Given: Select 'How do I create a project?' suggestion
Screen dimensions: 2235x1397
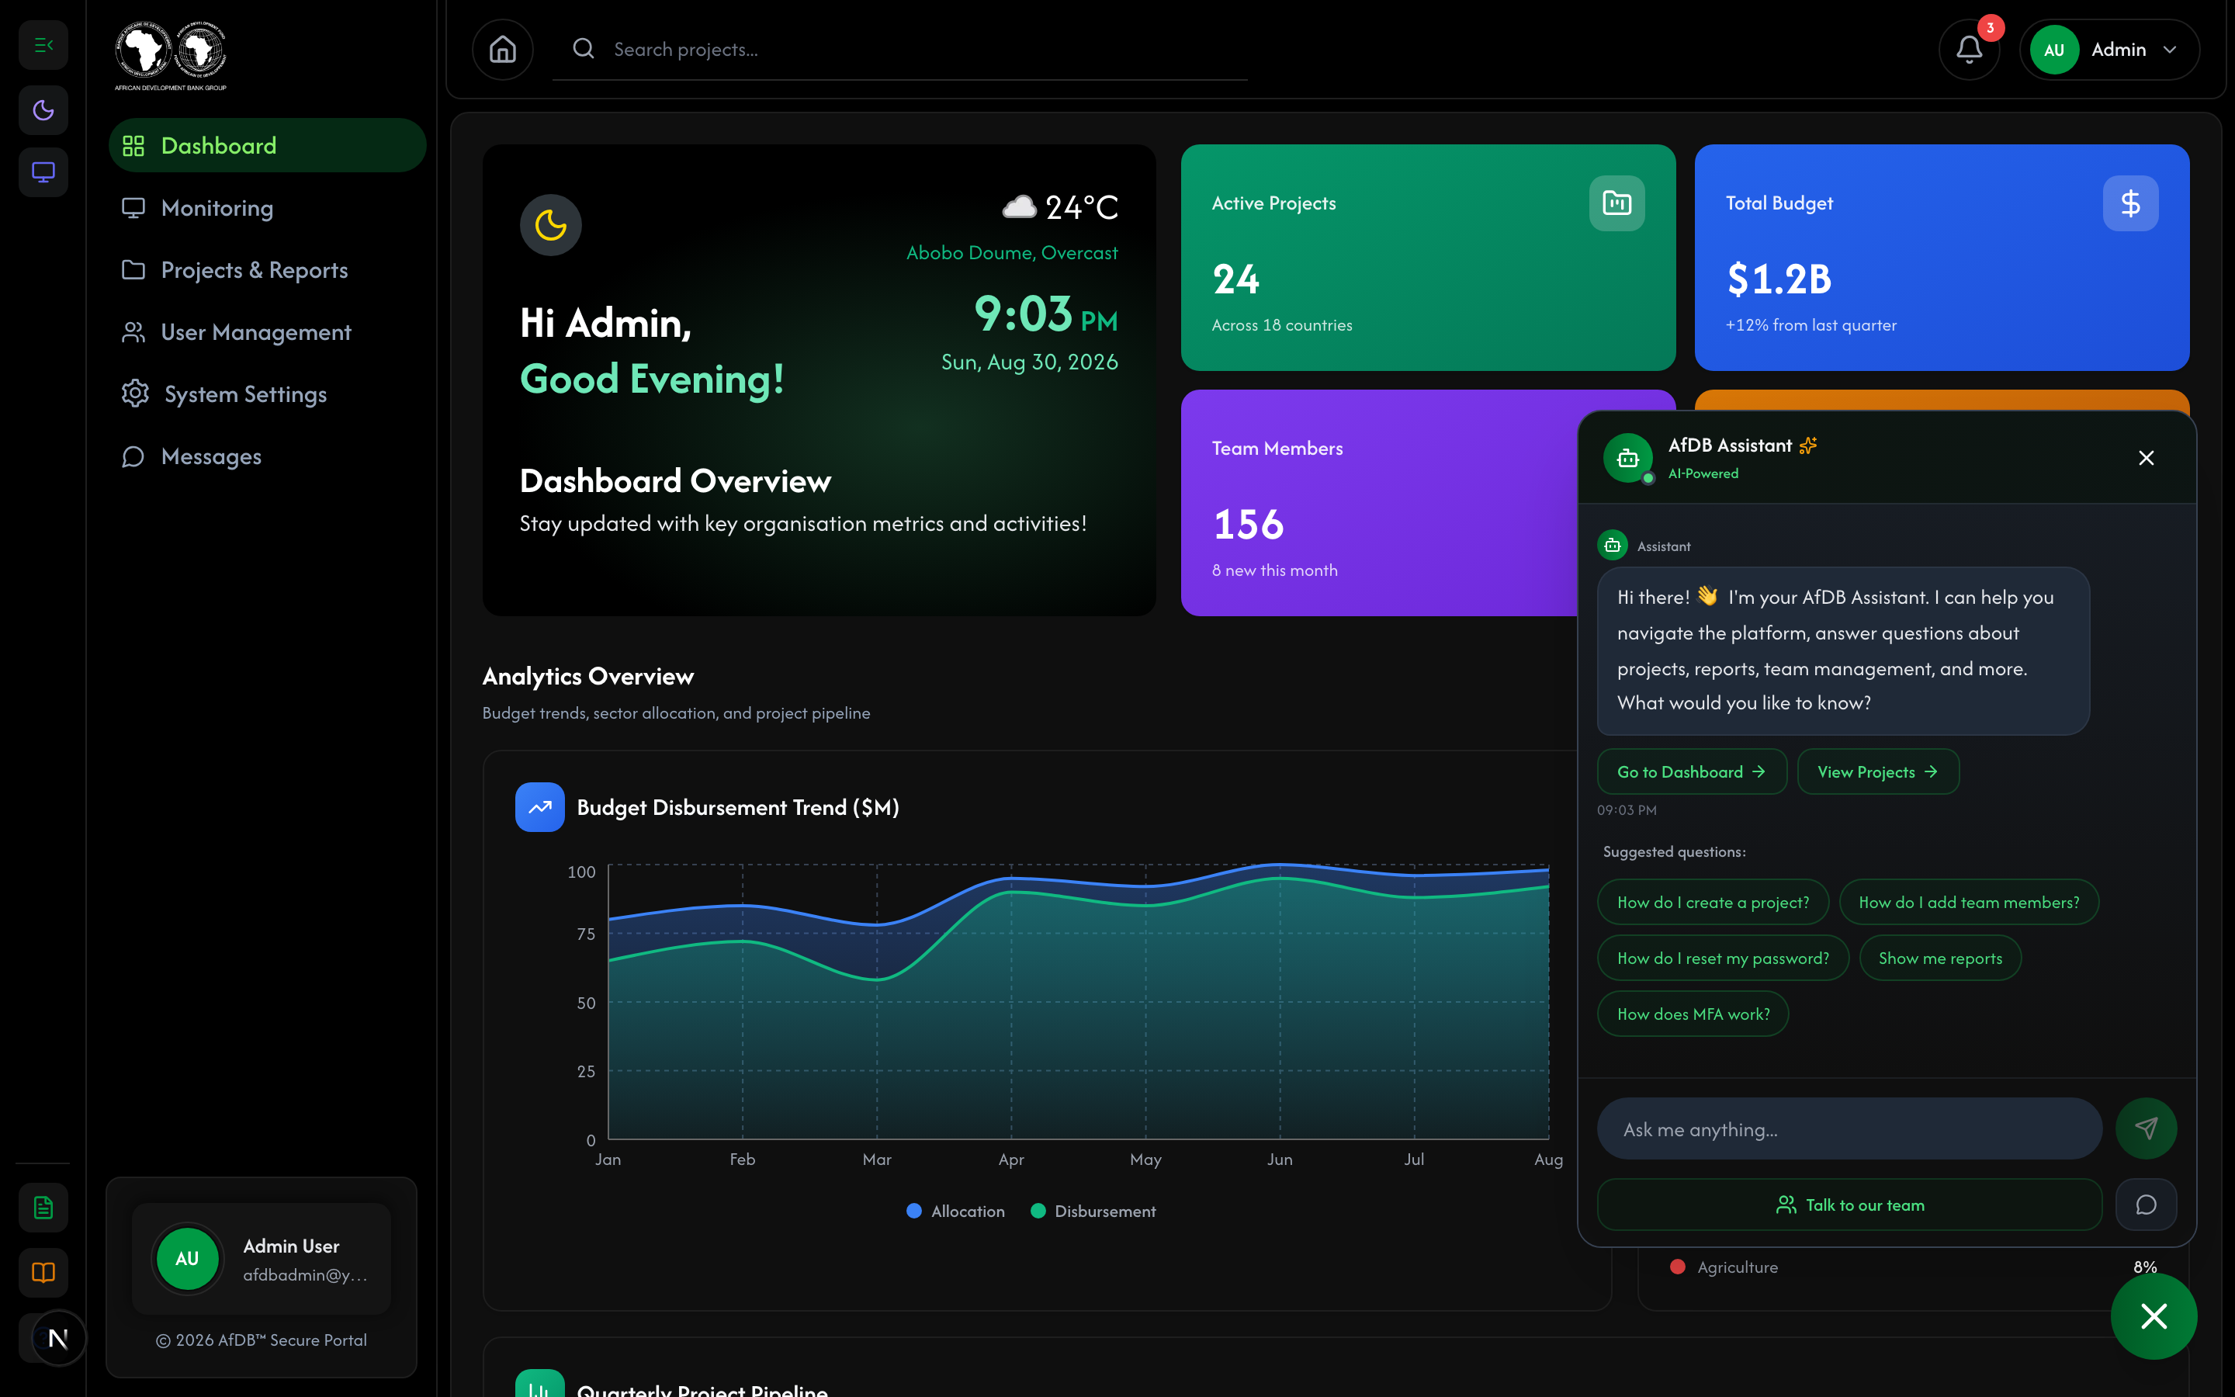Looking at the screenshot, I should [x=1712, y=903].
